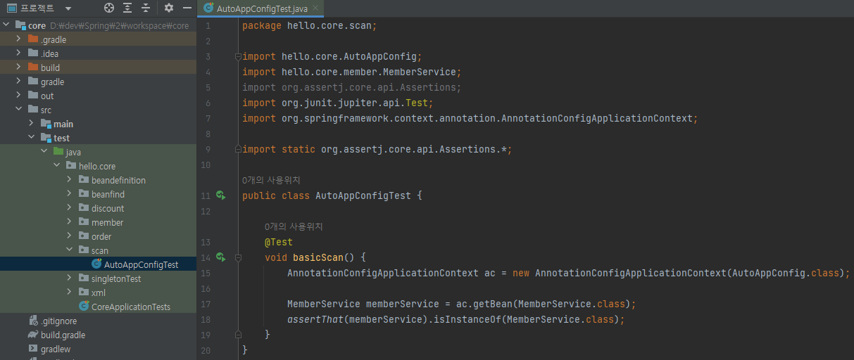The width and height of the screenshot is (854, 360).
Task: Collapse the hello.core package
Action: [x=57, y=166]
